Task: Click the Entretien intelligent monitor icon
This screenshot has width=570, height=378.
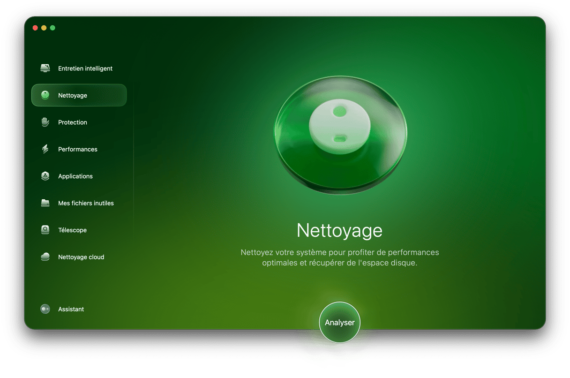Action: pos(45,68)
